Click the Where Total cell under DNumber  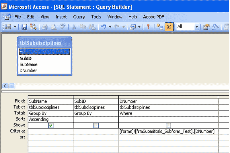168,113
